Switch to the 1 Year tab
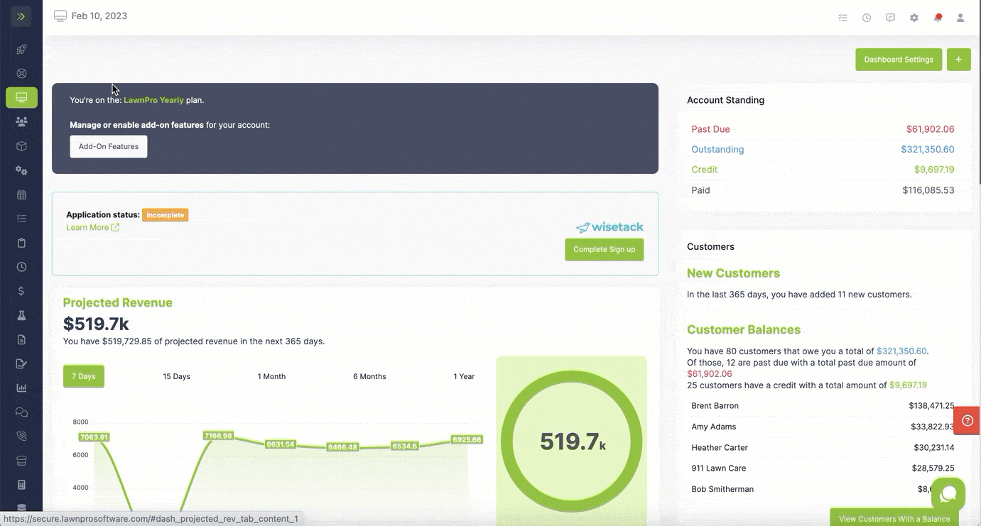Screen dimensions: 981x526 pyautogui.click(x=465, y=376)
